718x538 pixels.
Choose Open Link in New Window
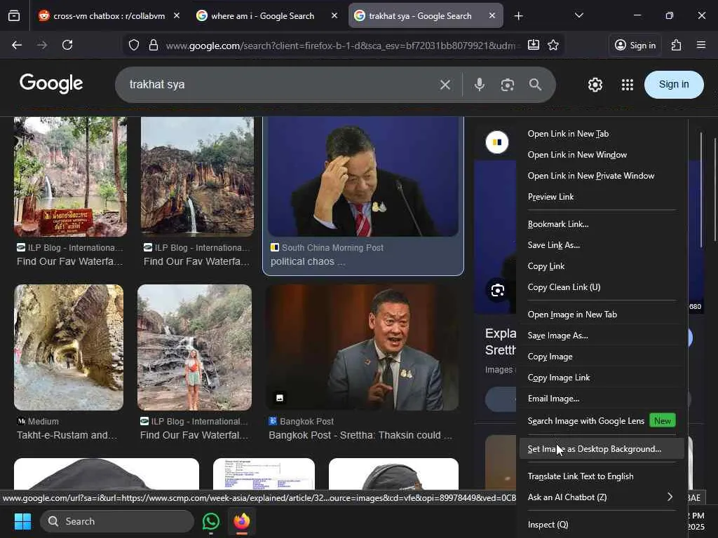[x=600, y=155]
